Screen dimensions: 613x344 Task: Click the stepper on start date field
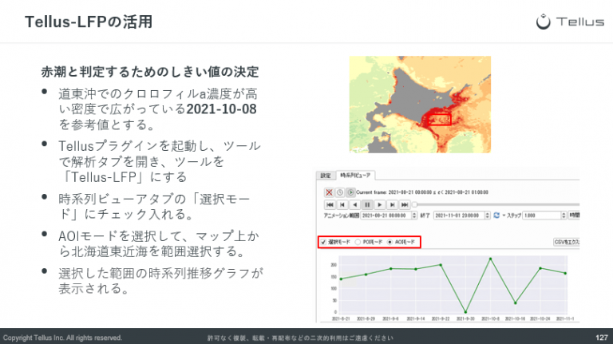pyautogui.click(x=414, y=215)
